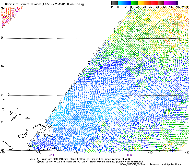Click the '>50 knots' legend label
Viewport: 189px width, 166px height.
click(182, 7)
